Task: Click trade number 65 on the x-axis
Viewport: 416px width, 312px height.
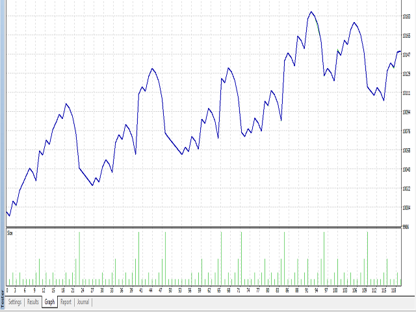Action: 219,291
